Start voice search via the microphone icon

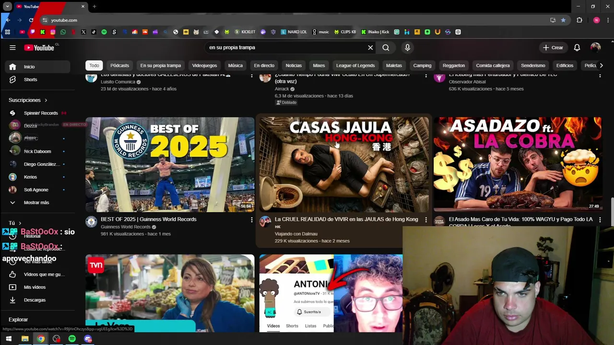click(x=407, y=47)
